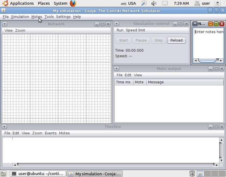Open the Run menu in Simulation control
The height and width of the screenshot is (177, 226).
120,30
